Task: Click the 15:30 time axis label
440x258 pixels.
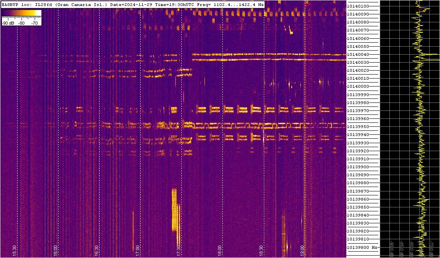Action: [14, 250]
